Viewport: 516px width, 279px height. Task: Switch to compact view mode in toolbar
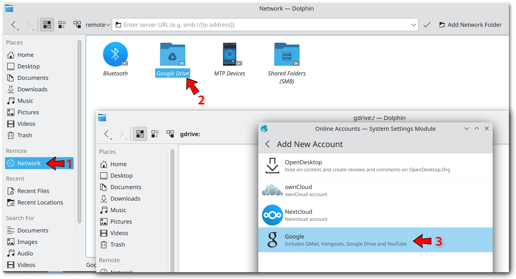62,25
